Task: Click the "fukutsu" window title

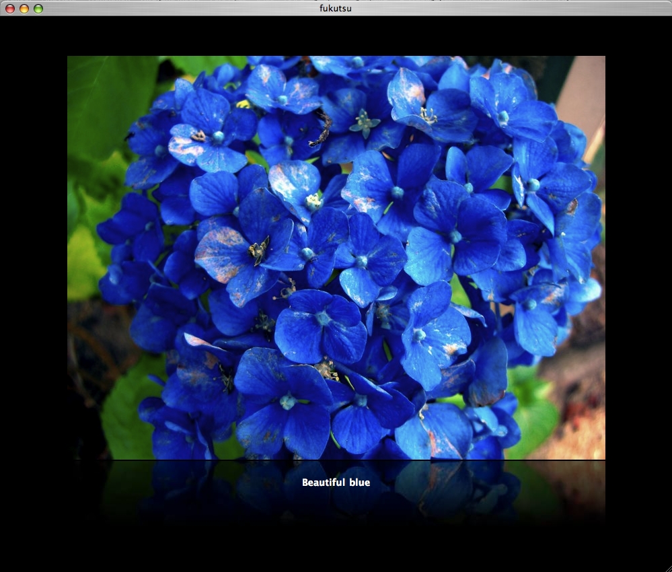Action: point(336,8)
